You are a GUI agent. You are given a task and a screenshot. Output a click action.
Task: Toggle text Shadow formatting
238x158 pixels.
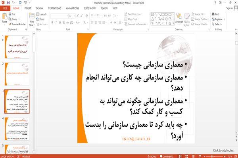(x=64, y=23)
